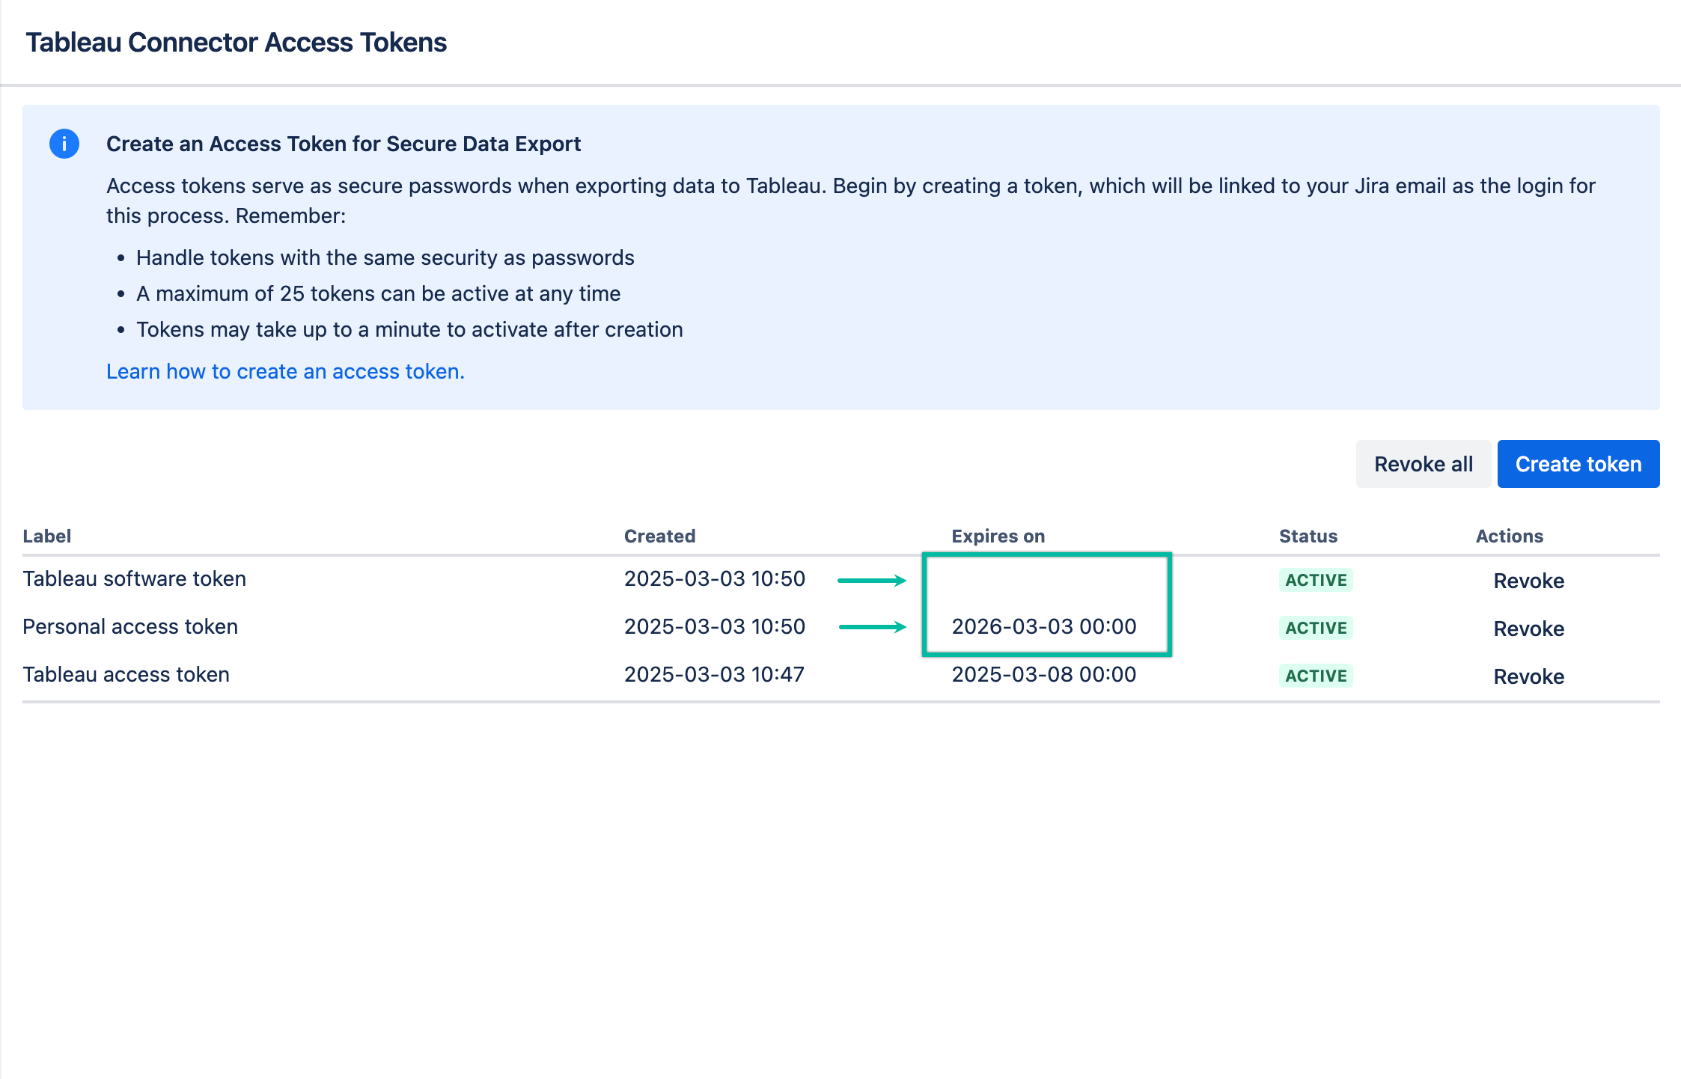Click the Tableau software token label

coord(134,578)
